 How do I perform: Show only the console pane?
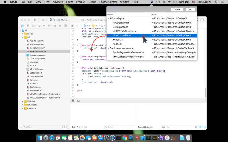pyautogui.click(x=204, y=127)
